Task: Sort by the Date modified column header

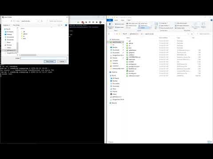Action: click(x=163, y=38)
